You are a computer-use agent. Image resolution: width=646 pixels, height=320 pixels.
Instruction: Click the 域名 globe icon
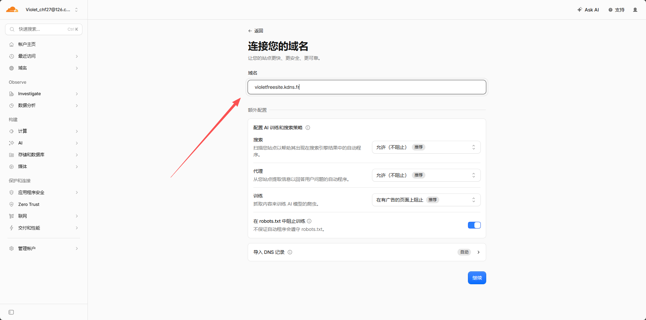11,68
